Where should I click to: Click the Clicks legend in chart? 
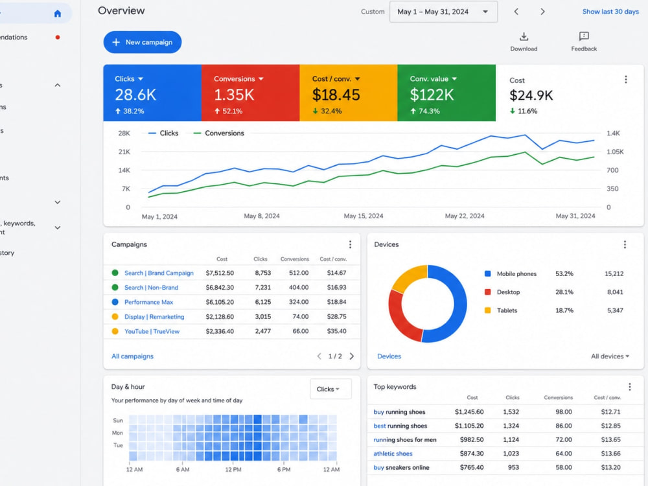(x=163, y=133)
